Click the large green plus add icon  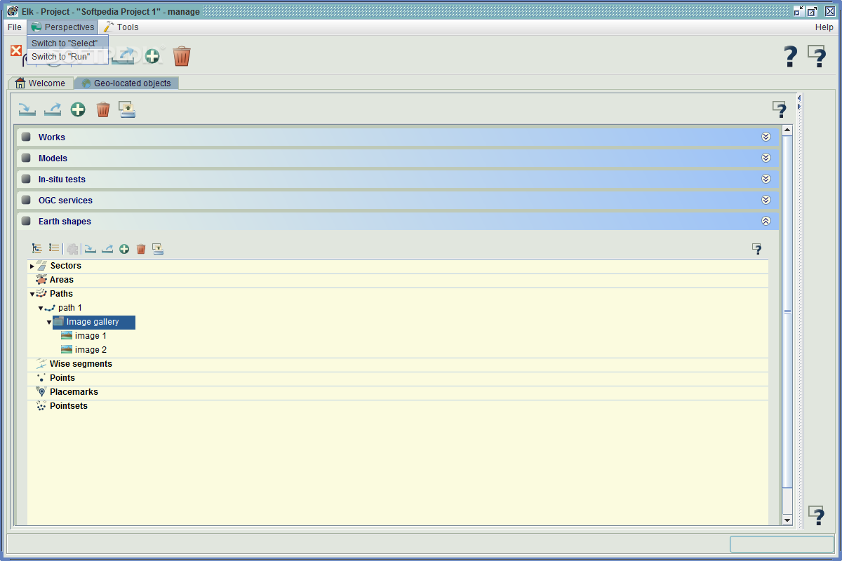pyautogui.click(x=152, y=57)
